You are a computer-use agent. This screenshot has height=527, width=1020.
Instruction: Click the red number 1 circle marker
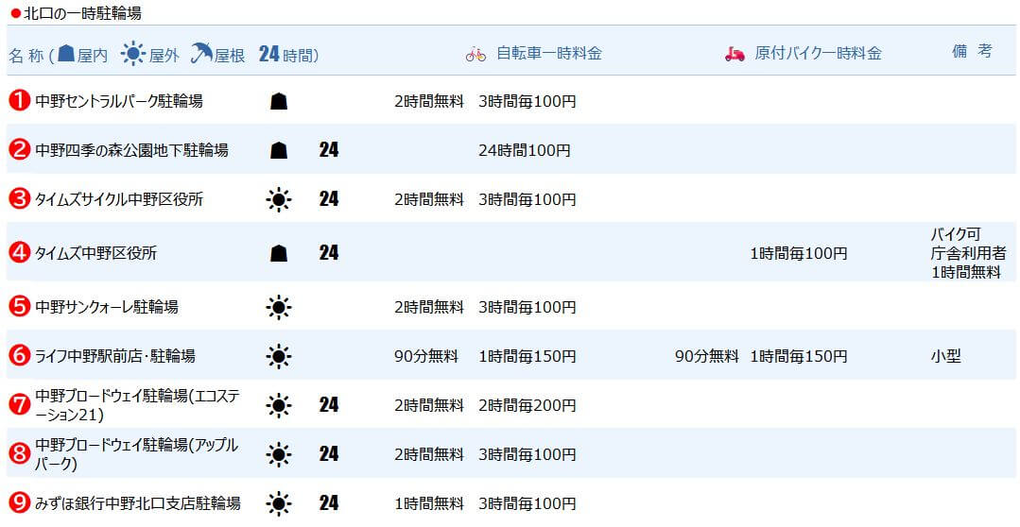tap(19, 100)
